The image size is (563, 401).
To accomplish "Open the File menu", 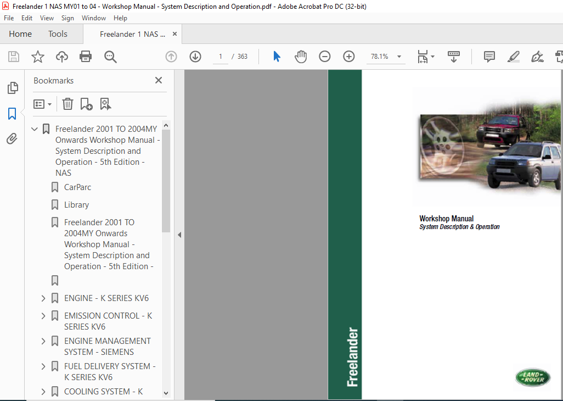I will click(x=9, y=18).
